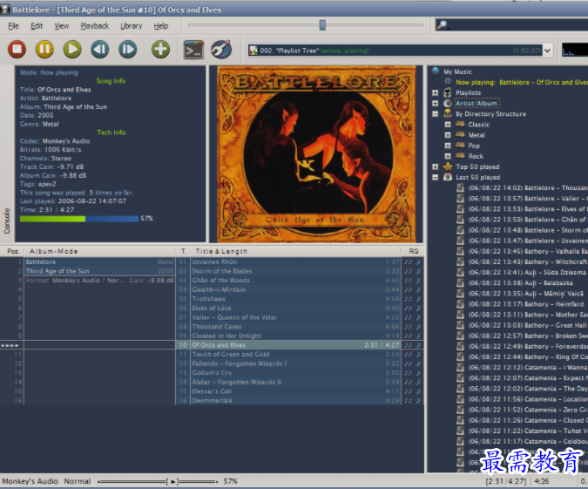Skip to next track button

(x=128, y=49)
